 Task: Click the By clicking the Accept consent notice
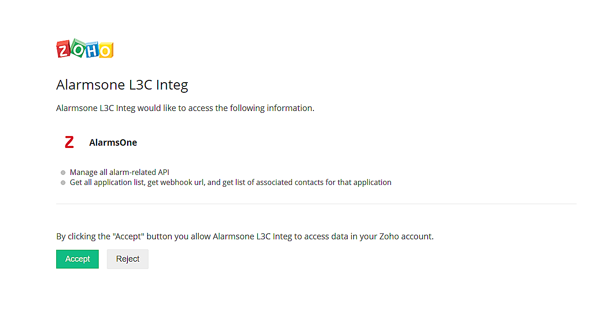tap(244, 237)
